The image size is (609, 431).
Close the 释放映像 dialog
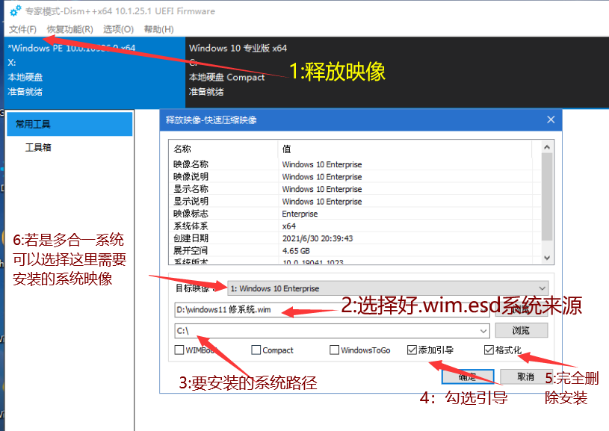coord(551,120)
